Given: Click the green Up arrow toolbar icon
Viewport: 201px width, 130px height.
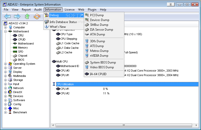Looking at the screenshot, I should point(27,16).
